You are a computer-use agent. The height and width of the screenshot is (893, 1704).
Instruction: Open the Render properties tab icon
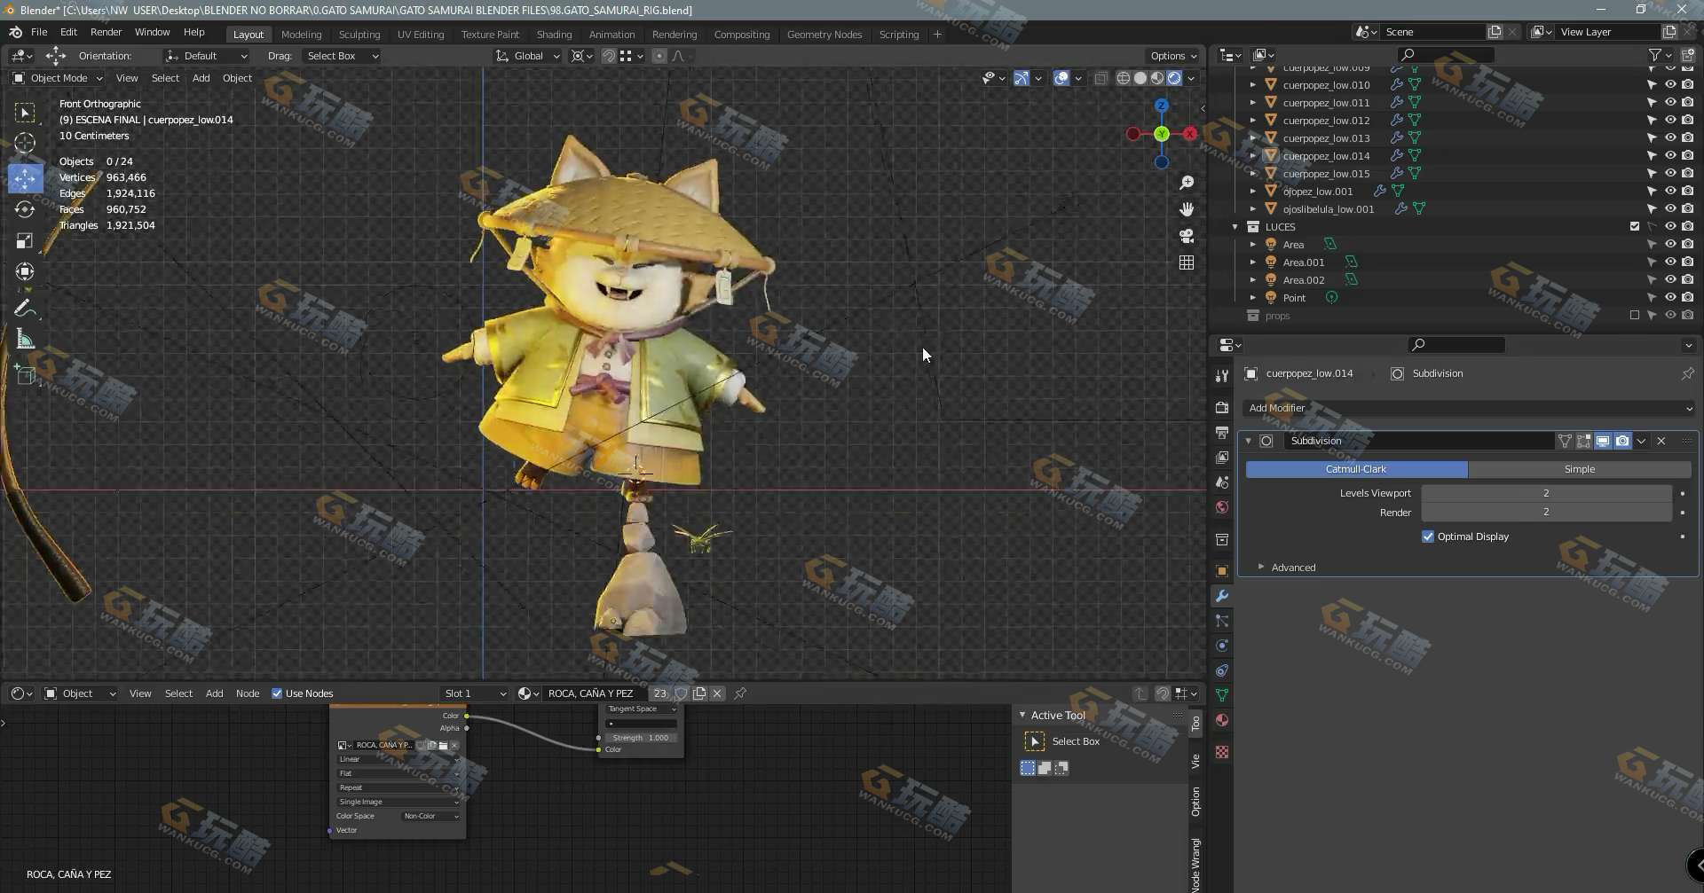[x=1222, y=408]
